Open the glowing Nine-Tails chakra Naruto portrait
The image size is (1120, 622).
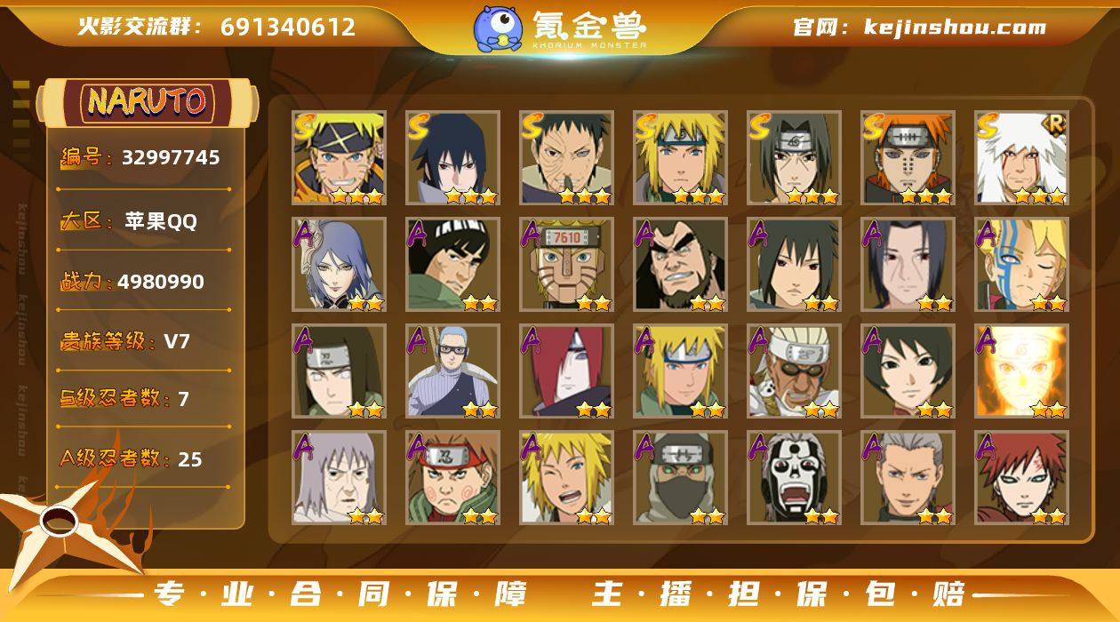(x=1021, y=371)
